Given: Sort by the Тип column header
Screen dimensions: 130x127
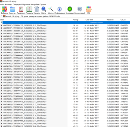Looking at the screenshot, I should (x=91, y=20).
